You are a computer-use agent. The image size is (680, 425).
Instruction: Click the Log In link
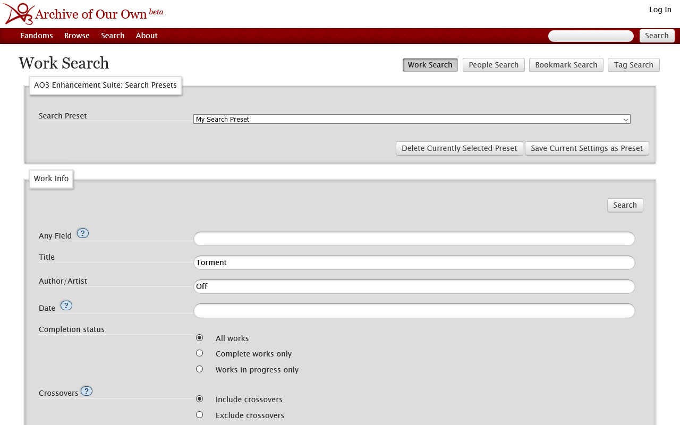tap(660, 10)
